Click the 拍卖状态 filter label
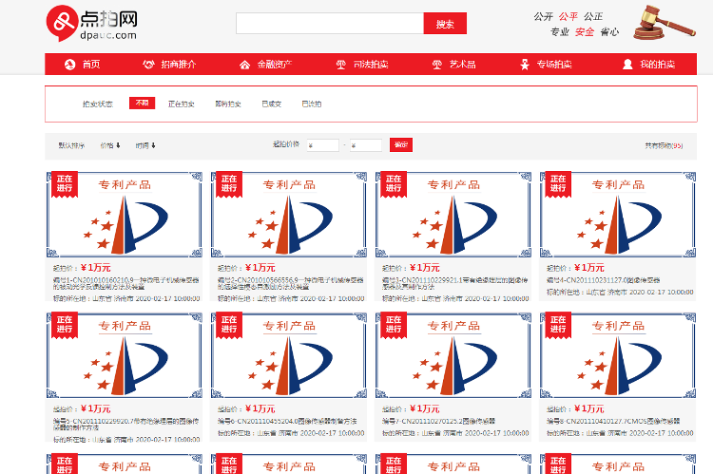The width and height of the screenshot is (713, 474). (x=98, y=104)
